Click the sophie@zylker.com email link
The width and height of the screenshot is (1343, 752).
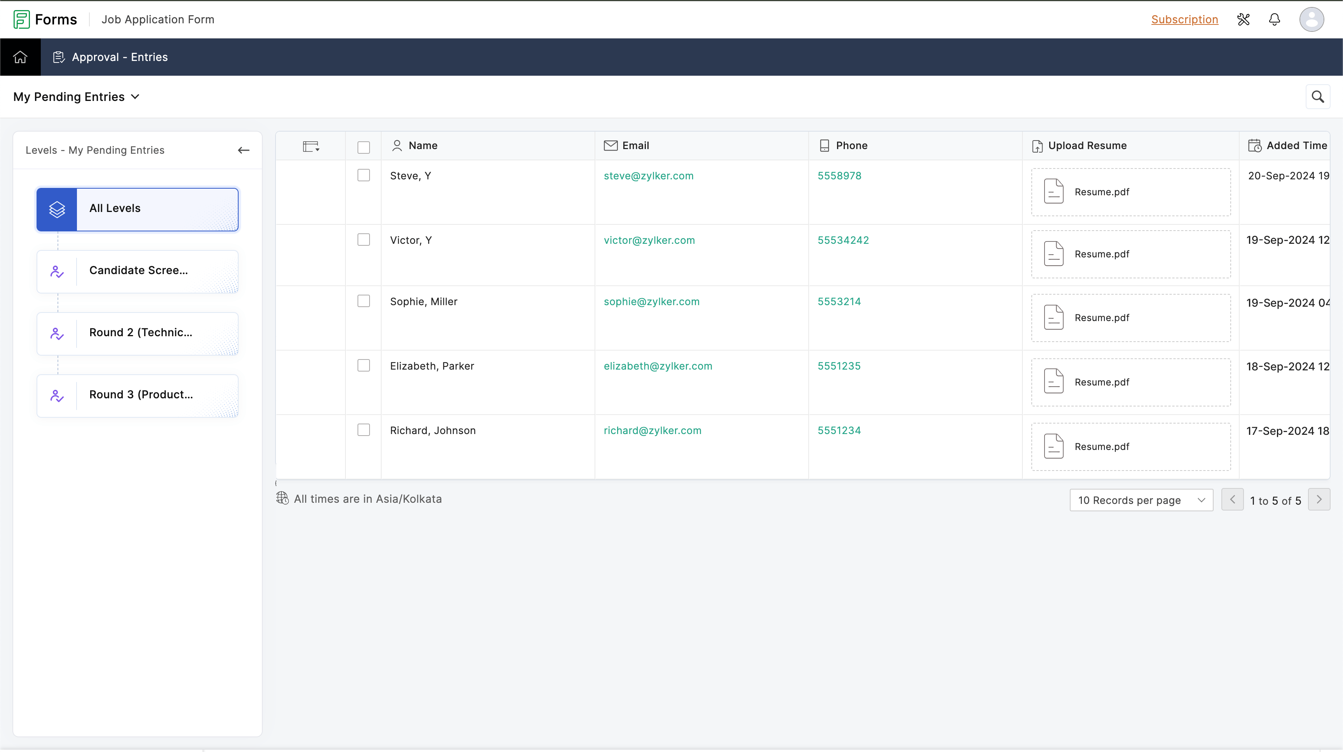(651, 302)
